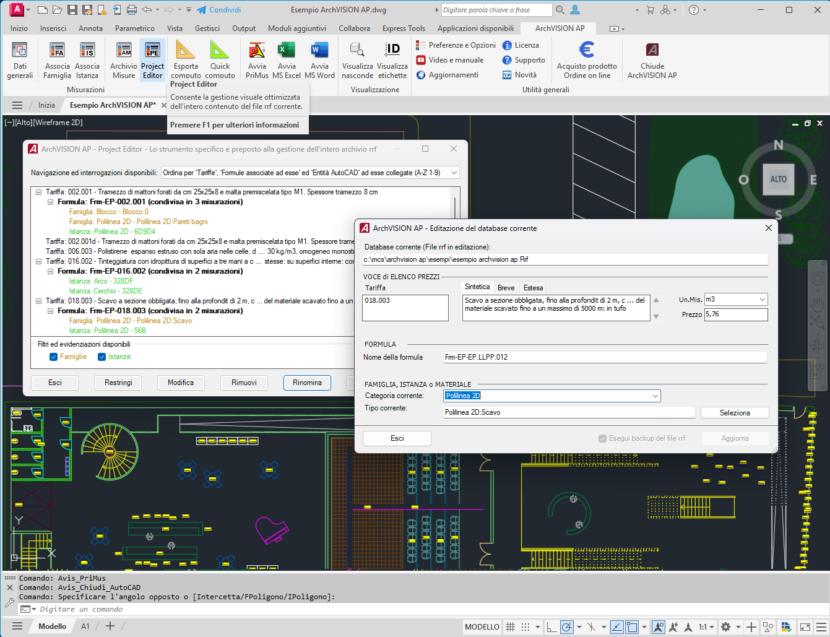
Task: Open Dati generali from the ribbon
Action: click(20, 60)
